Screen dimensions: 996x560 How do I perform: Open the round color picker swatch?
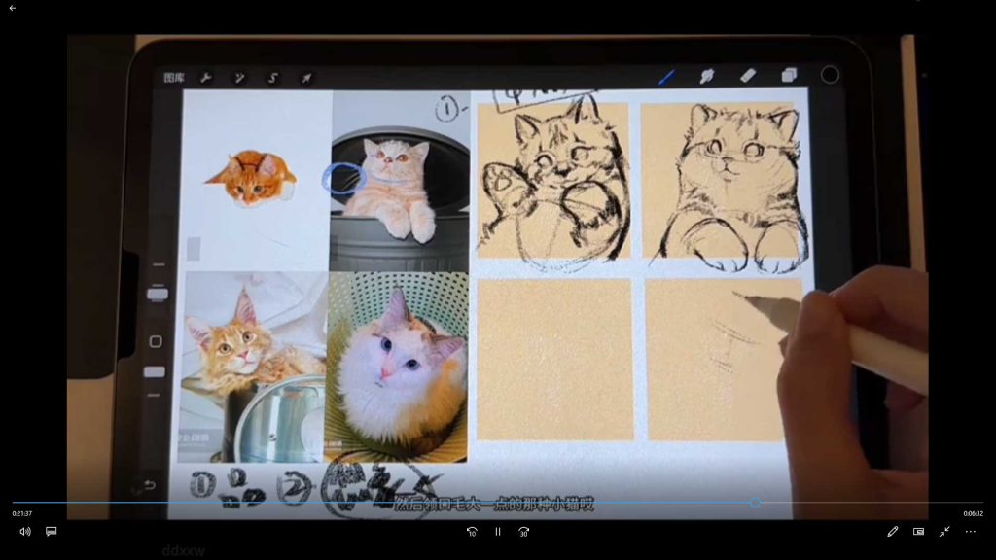(x=830, y=75)
